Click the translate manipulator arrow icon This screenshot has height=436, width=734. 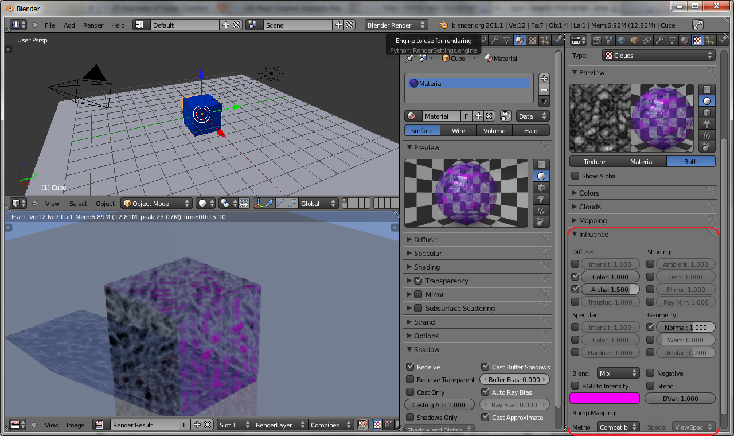coord(270,203)
